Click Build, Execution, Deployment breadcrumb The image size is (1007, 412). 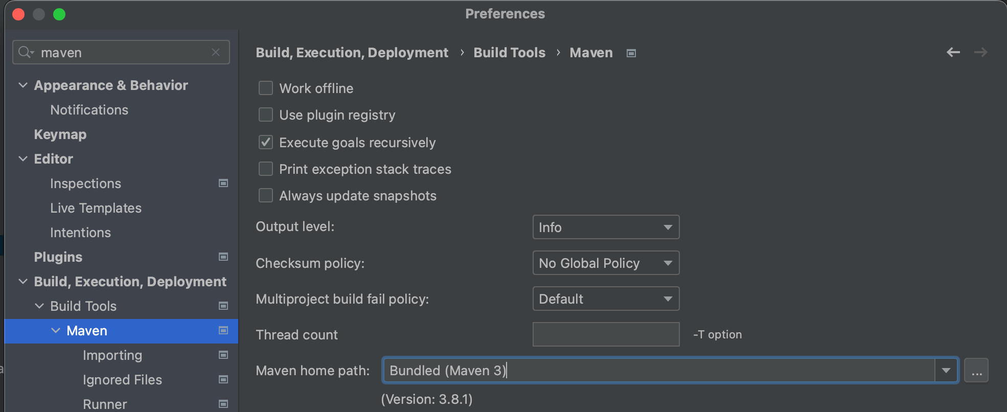tap(352, 53)
